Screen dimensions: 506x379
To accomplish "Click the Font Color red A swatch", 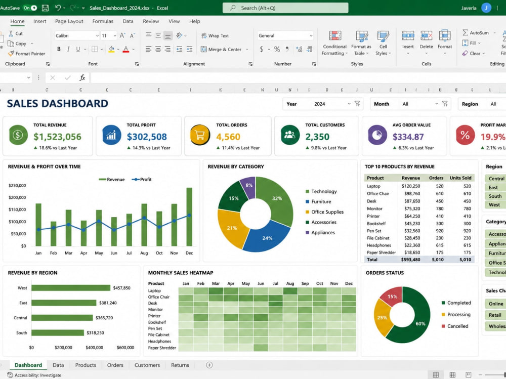I will pyautogui.click(x=126, y=49).
